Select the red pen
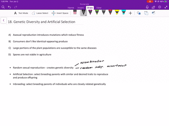Viewport: 169px width, 126px height. [110, 12]
